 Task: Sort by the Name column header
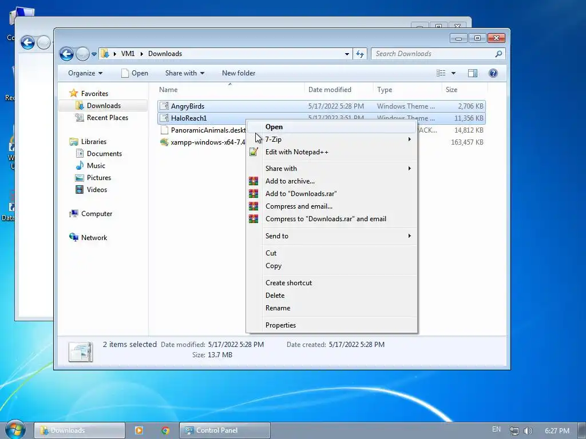230,90
